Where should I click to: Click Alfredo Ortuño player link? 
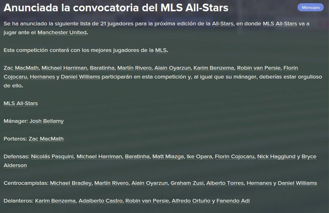coord(191,201)
